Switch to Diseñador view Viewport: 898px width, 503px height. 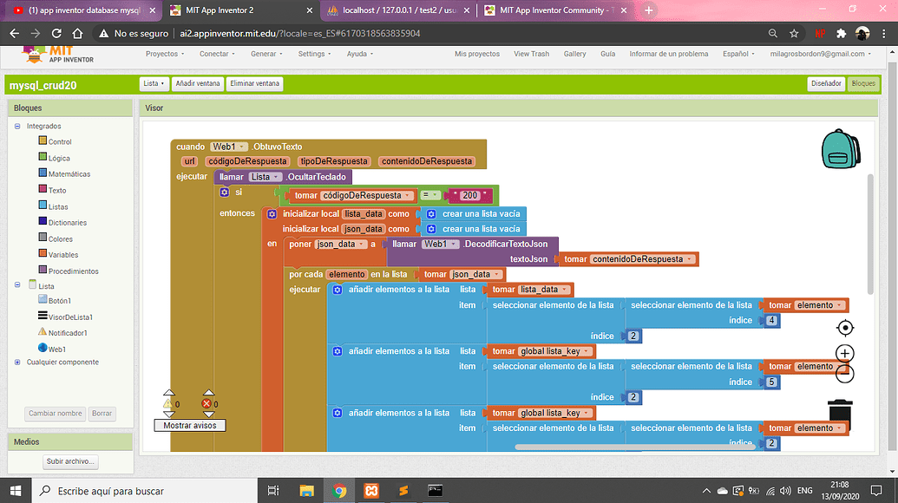pyautogui.click(x=825, y=84)
